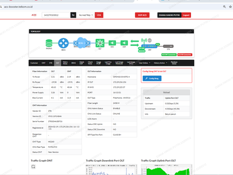Screen dimensions: 233x175
Task: Click the globe icon above ONT
Action: tap(150, 40)
